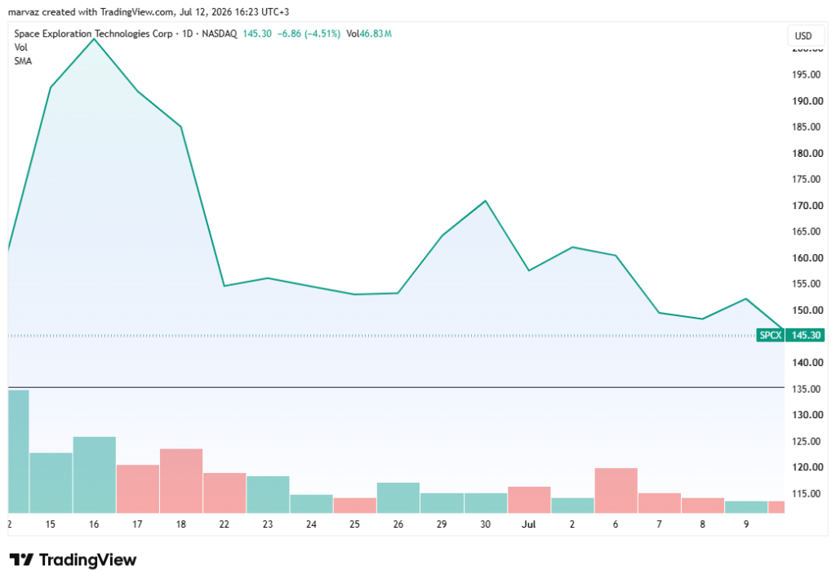This screenshot has height=584, width=836.
Task: Click the June 16 price peak
Action: (95, 39)
